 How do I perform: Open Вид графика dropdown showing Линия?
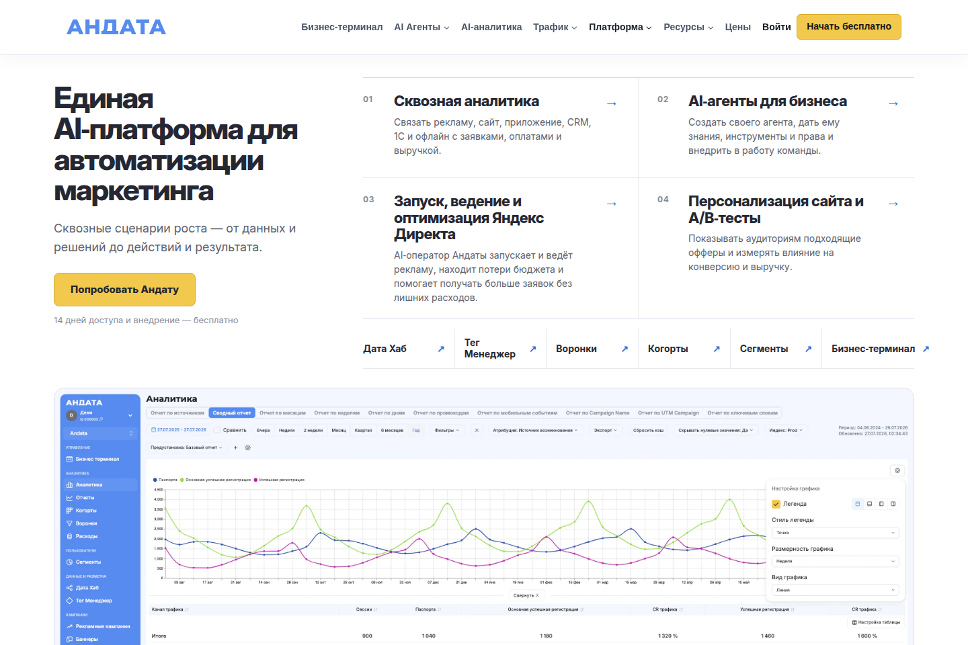click(x=836, y=590)
